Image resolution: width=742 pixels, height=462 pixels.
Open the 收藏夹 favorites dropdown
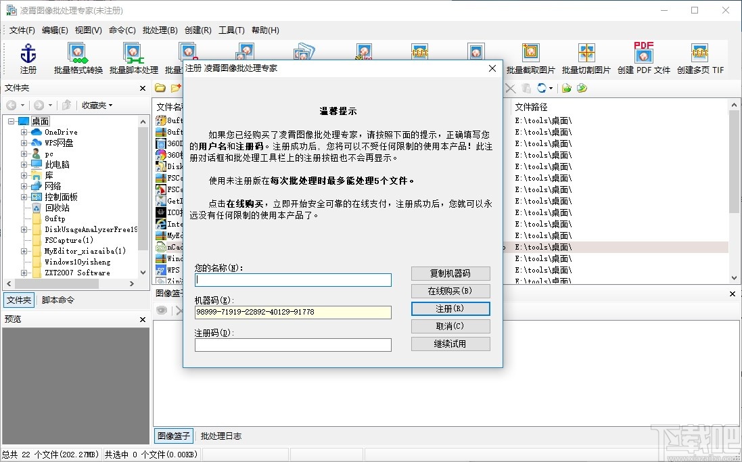tap(97, 105)
